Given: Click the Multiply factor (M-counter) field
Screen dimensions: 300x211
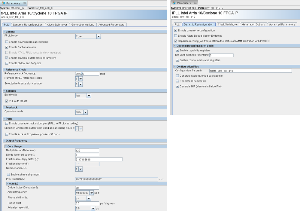Looking at the screenshot, I should [87, 151].
